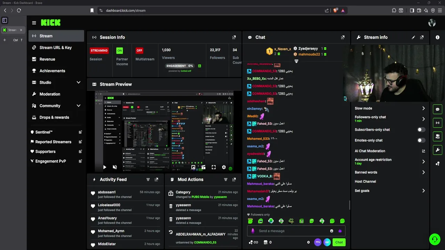Pop out the Activity Feed panel
The height and width of the screenshot is (250, 445).
[156, 180]
